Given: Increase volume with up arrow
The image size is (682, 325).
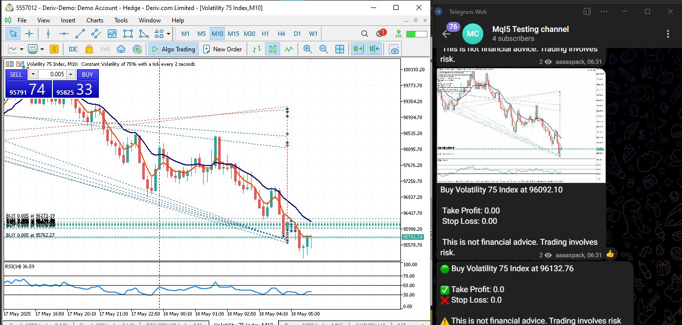Looking at the screenshot, I should click(x=71, y=74).
